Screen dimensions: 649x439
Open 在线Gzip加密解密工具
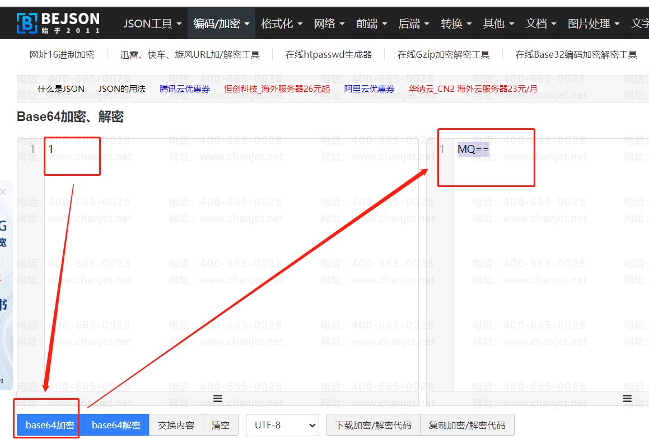443,55
